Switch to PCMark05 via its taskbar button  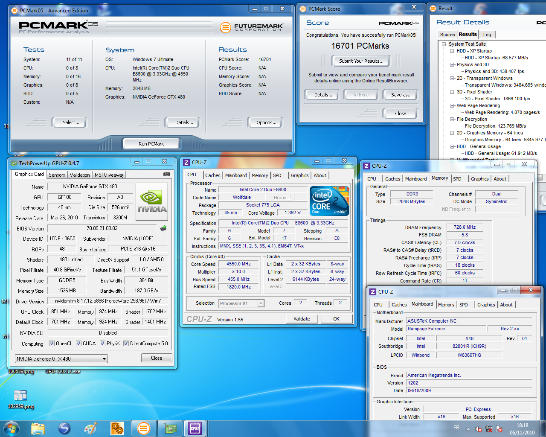point(144,428)
